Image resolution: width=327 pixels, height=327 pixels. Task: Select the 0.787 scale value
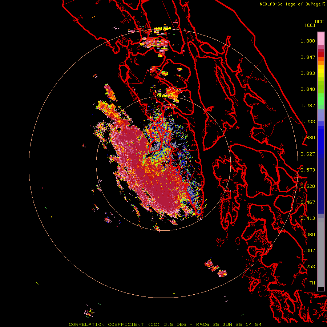point(308,105)
